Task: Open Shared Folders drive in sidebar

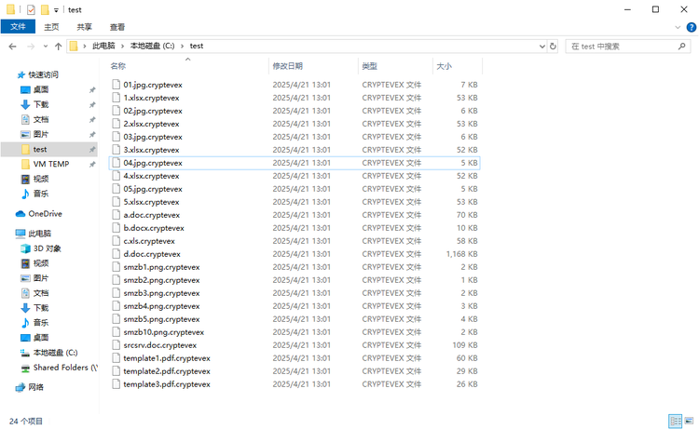Action: click(x=65, y=368)
